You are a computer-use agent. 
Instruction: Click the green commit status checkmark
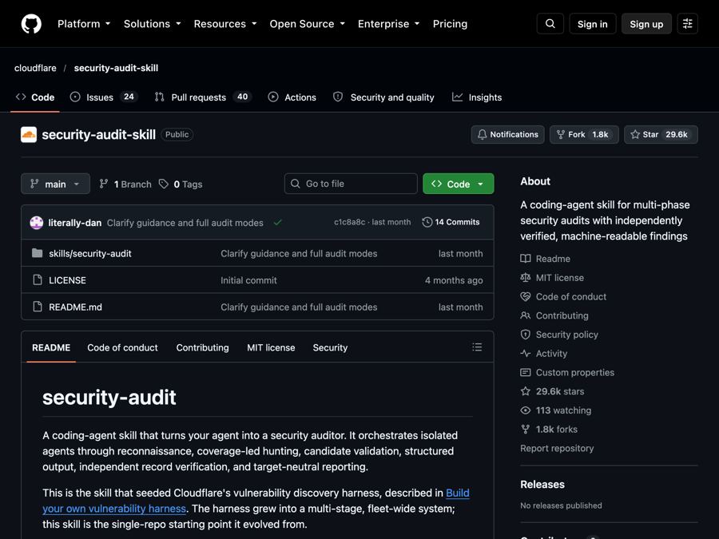[x=277, y=223]
